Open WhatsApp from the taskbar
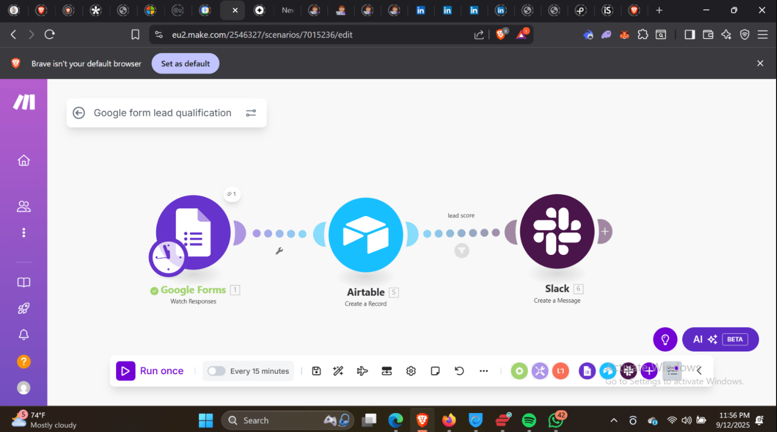Screen dimensions: 777x432 tap(556, 420)
